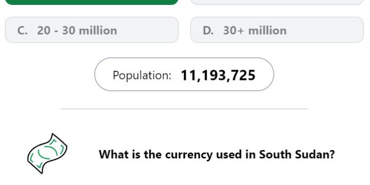Click the green markings inside the banknote icon

point(47,153)
